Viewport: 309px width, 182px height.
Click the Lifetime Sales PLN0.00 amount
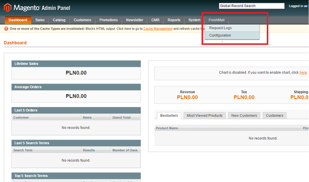[76, 73]
